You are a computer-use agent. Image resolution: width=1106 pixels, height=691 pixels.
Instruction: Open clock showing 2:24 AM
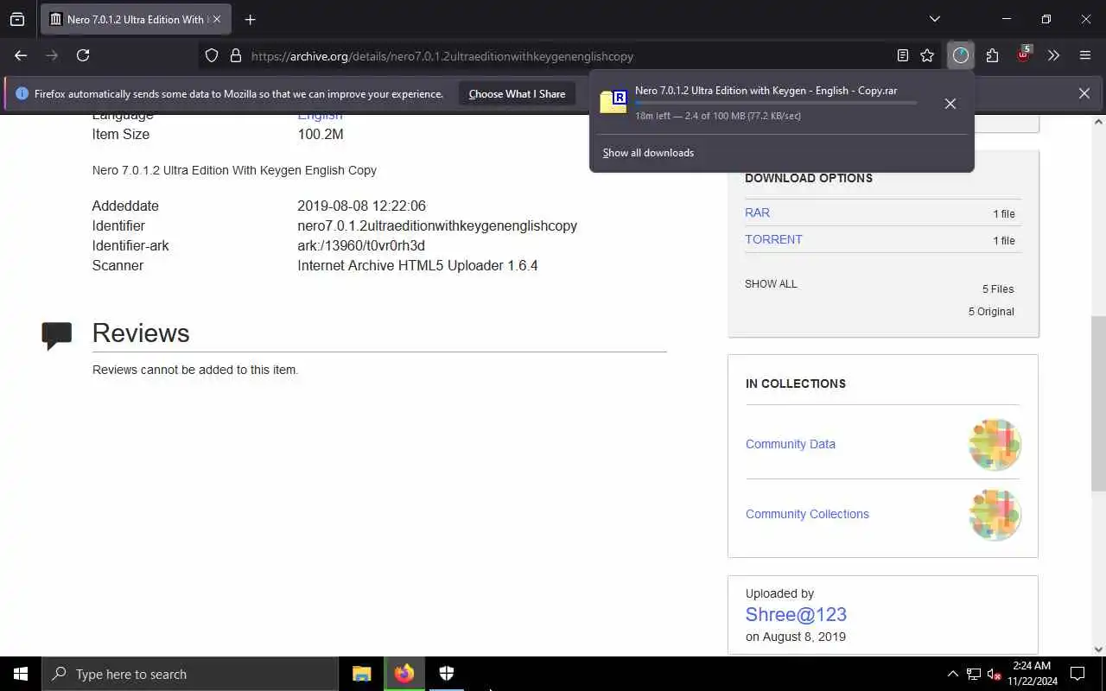click(1031, 673)
